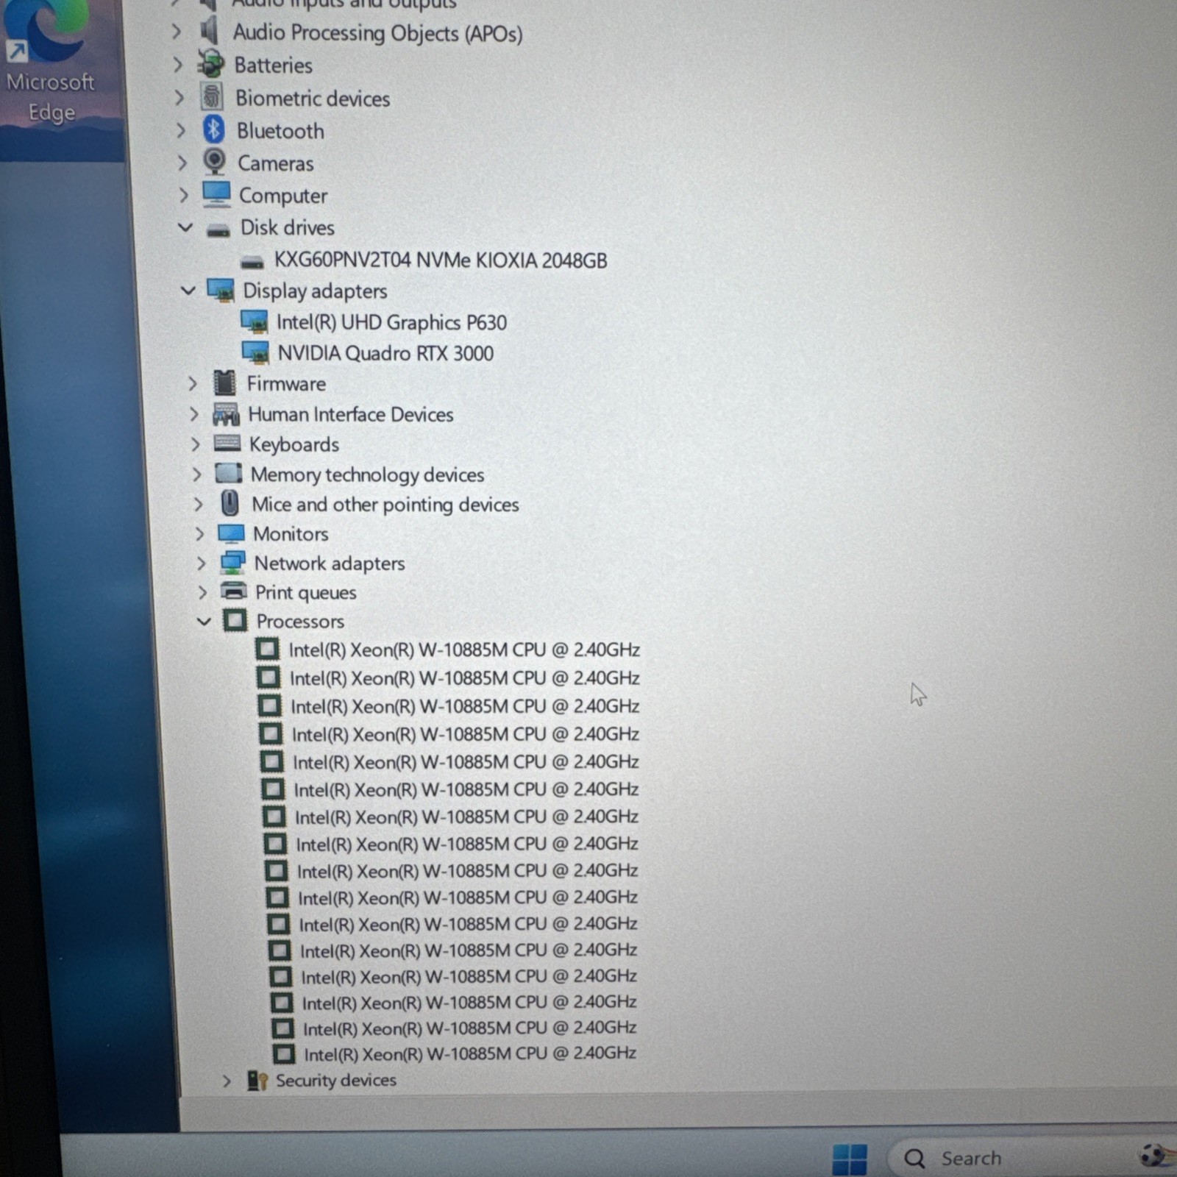The height and width of the screenshot is (1177, 1177).
Task: Expand the Computer node
Action: [x=183, y=195]
